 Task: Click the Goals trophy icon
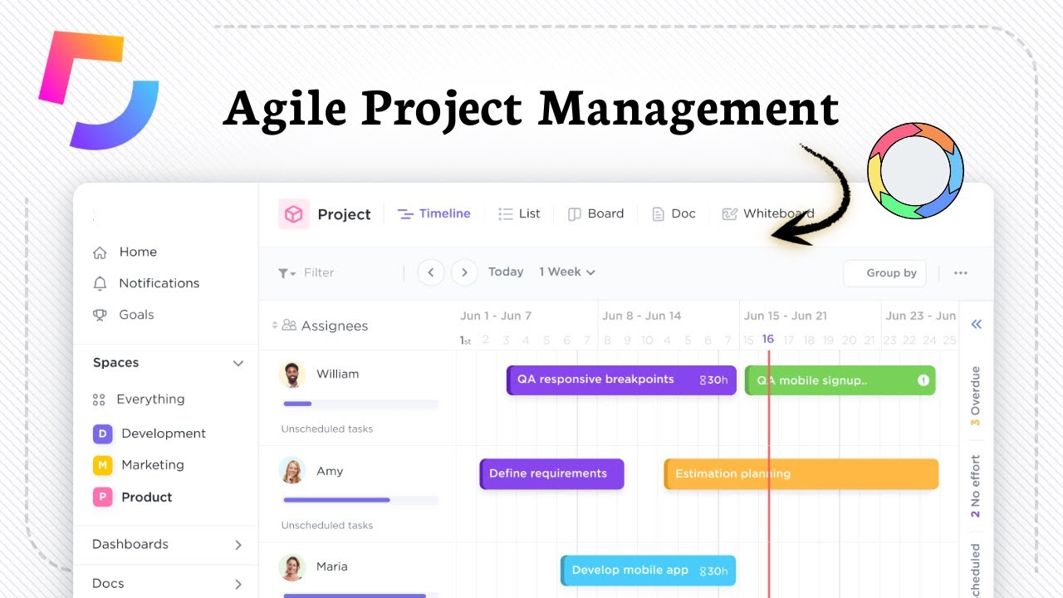(x=100, y=315)
